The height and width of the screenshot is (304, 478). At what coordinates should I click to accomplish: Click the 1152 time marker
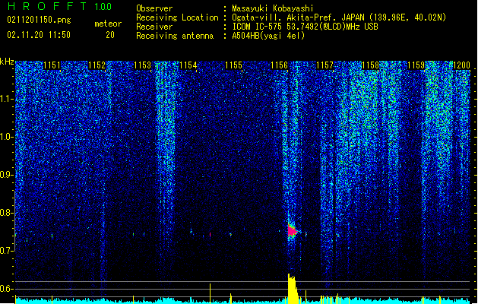click(97, 65)
